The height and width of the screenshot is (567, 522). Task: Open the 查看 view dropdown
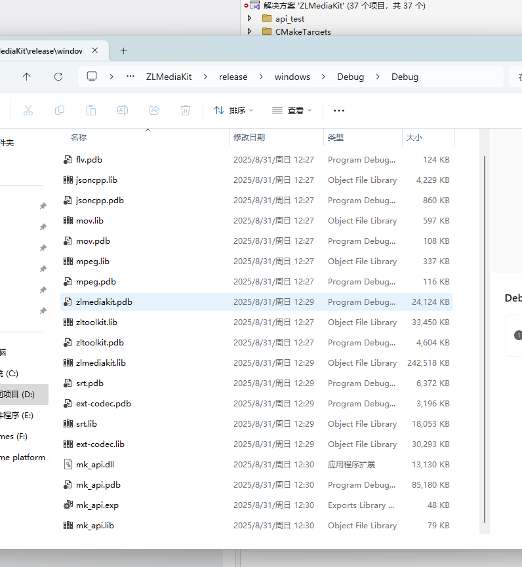click(292, 110)
